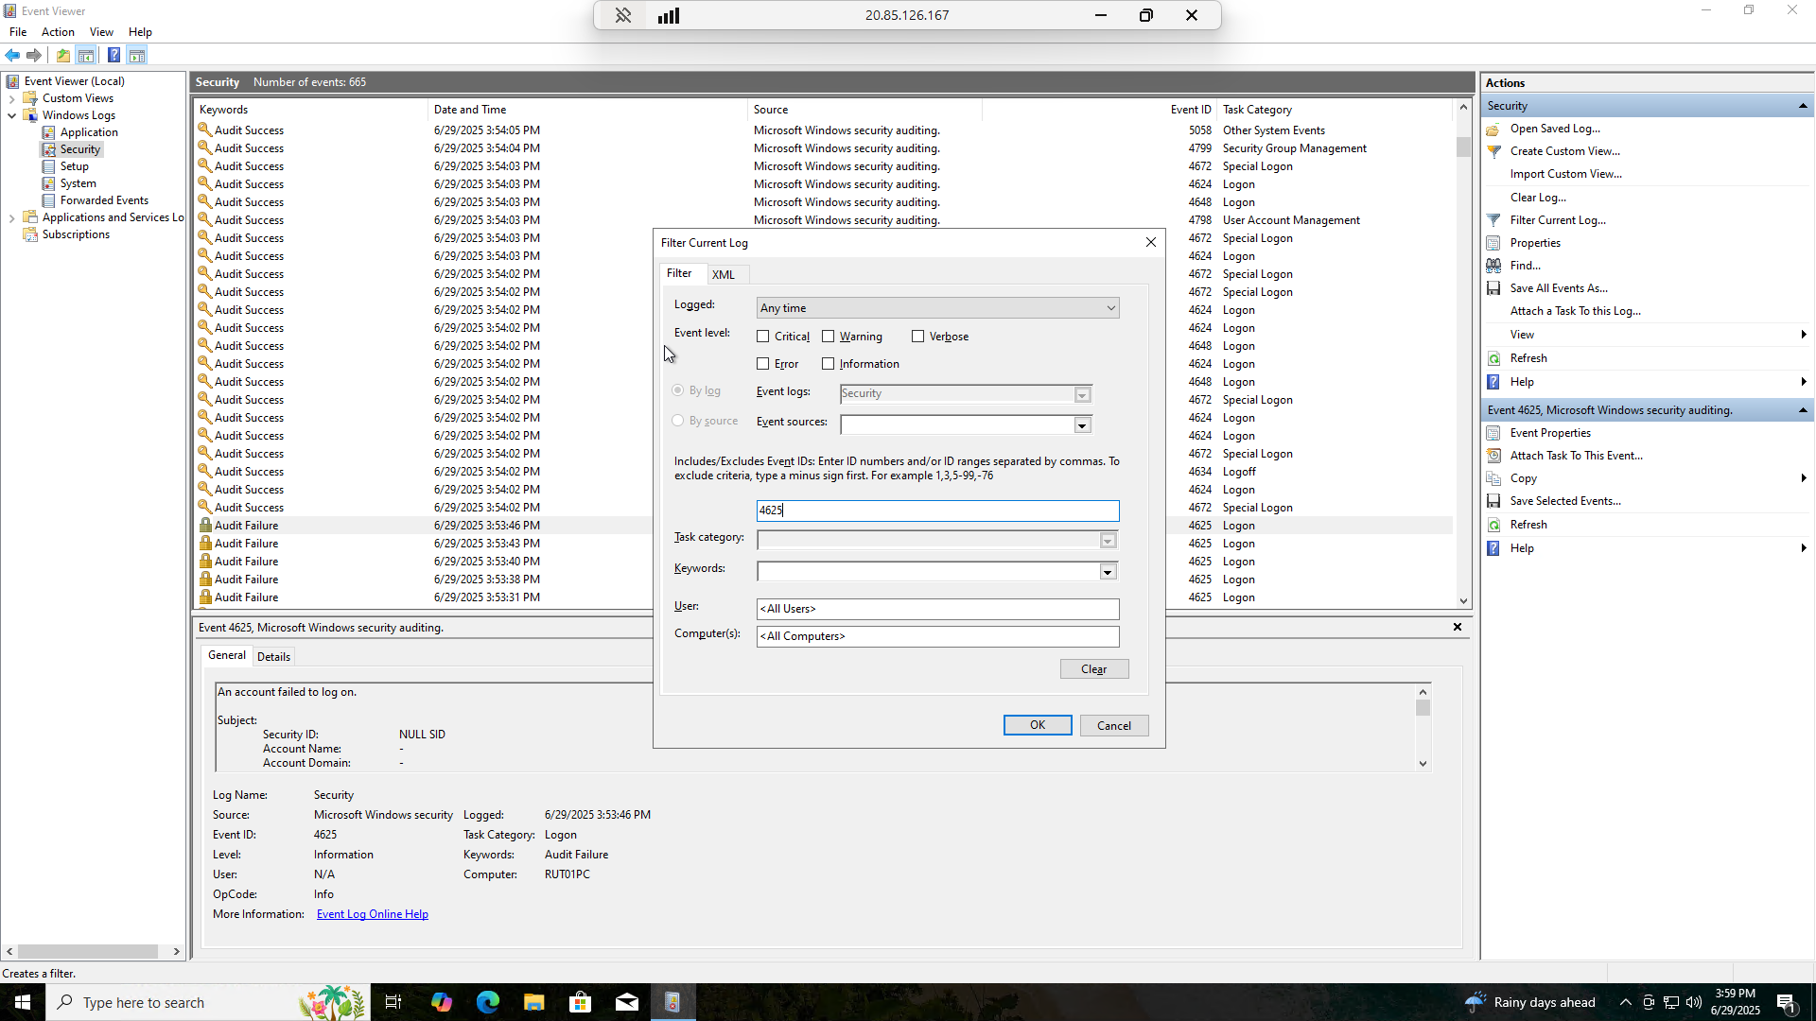Click Show/Hide Console Tree toolbar icon
This screenshot has height=1021, width=1816.
pos(86,55)
